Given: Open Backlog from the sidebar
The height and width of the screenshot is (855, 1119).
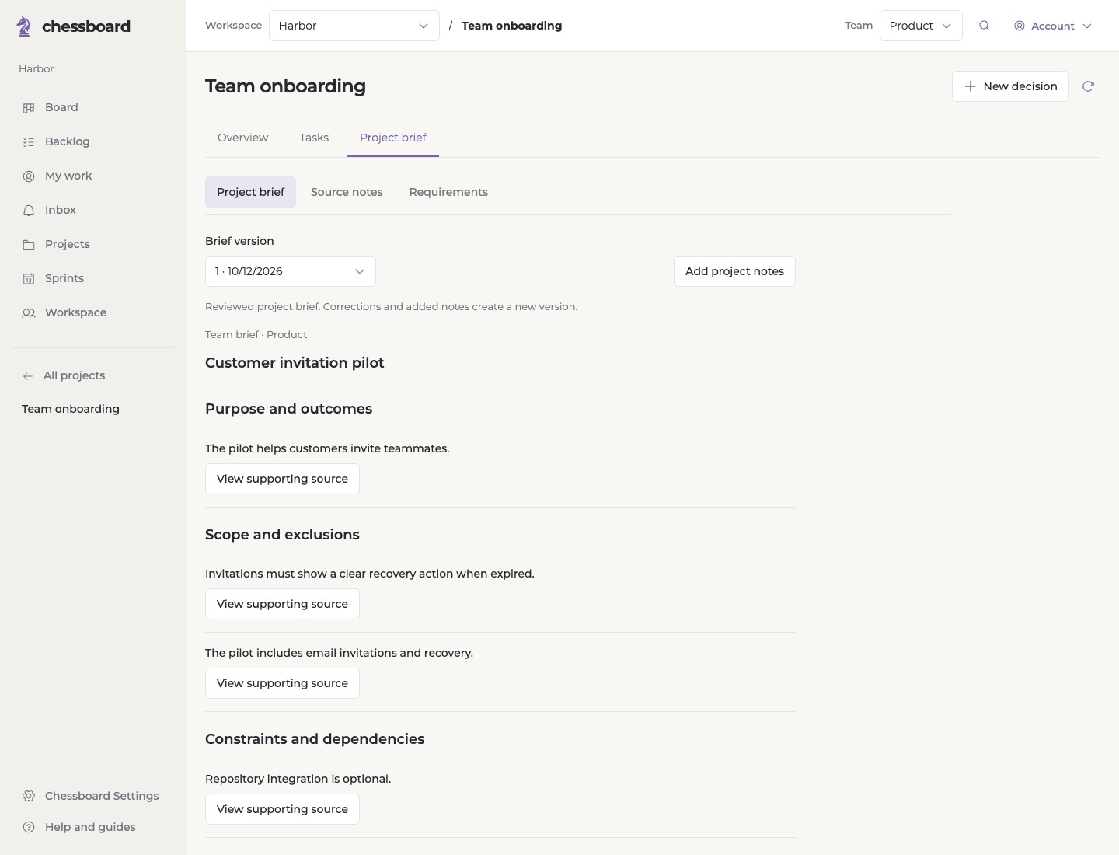Looking at the screenshot, I should point(93,141).
